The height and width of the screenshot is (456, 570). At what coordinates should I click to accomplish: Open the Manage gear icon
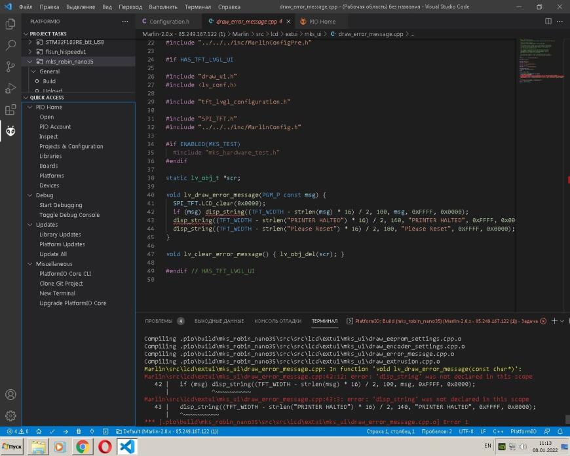[10, 415]
